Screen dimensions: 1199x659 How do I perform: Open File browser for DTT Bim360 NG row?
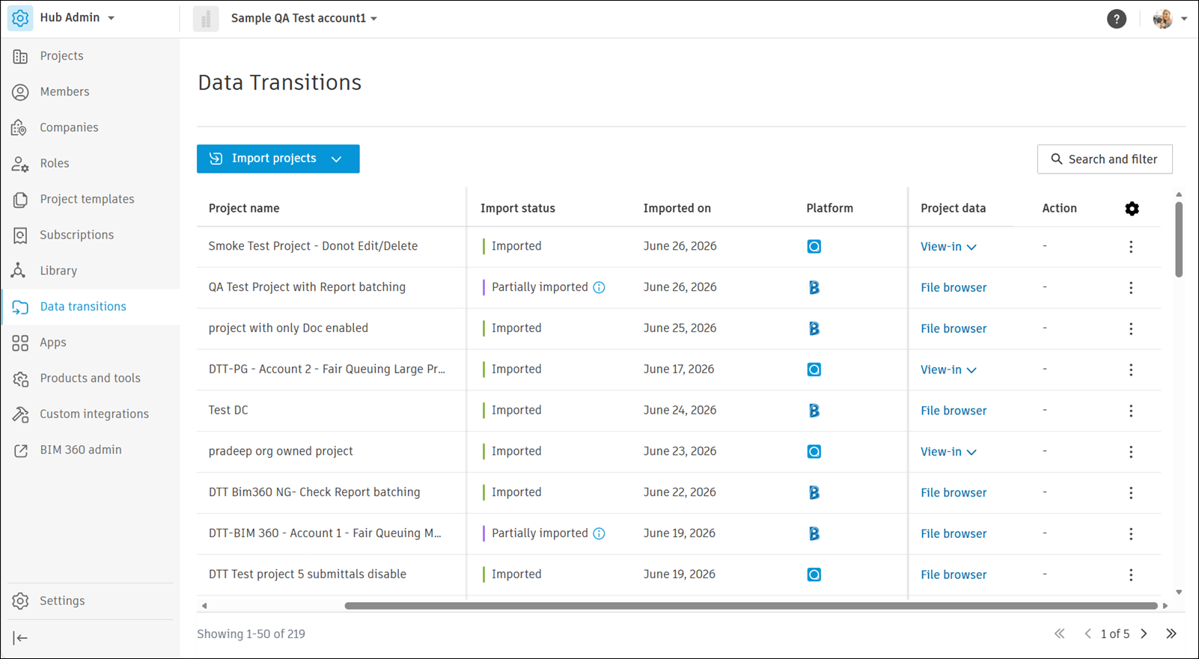pyautogui.click(x=954, y=493)
